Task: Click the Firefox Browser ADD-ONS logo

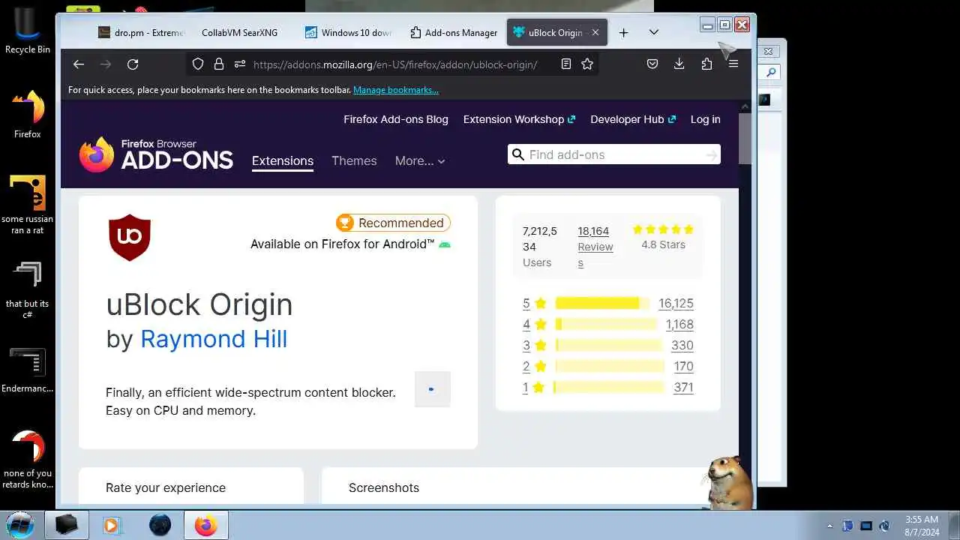Action: coord(156,154)
